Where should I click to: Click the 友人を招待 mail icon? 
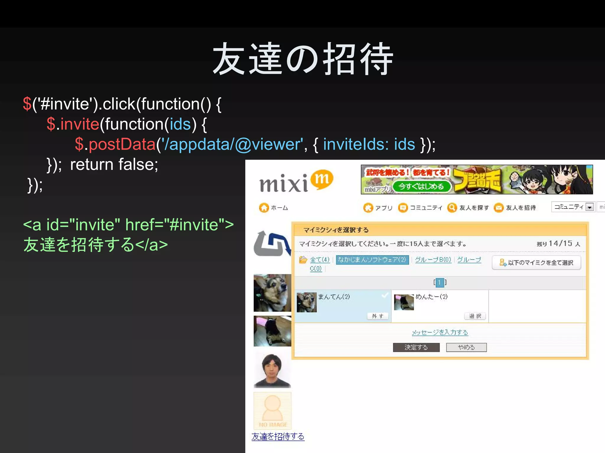coord(499,208)
